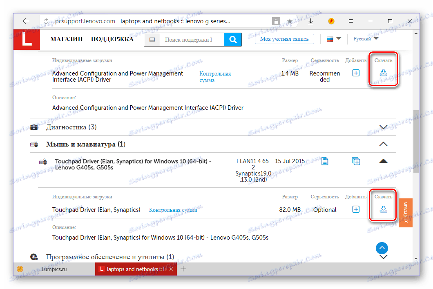Add ACPI Driver to download list

[356, 73]
